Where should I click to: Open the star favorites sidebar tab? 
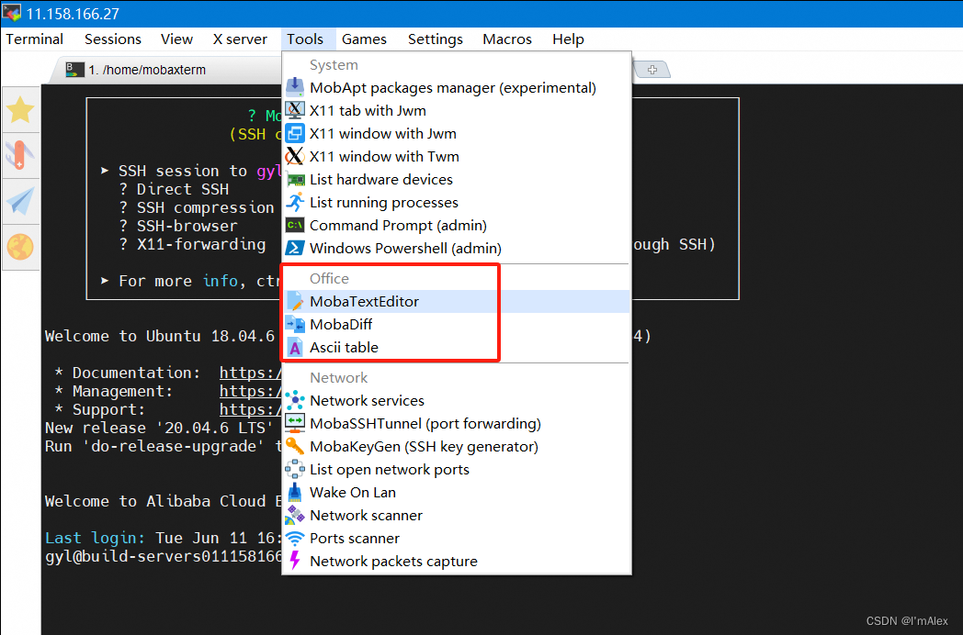(20, 110)
